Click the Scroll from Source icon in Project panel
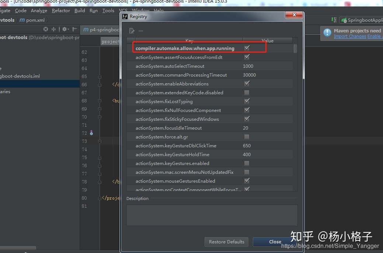Viewport: 383px width, 253px height. point(46,29)
